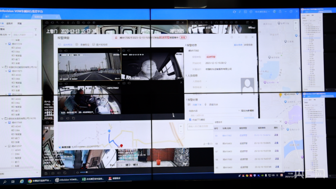
Task: Expand the collapsed control panel chevron at bottom left
Action: click(37, 173)
